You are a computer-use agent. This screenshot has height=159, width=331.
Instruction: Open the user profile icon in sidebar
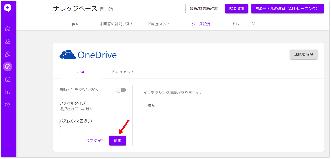click(8, 41)
